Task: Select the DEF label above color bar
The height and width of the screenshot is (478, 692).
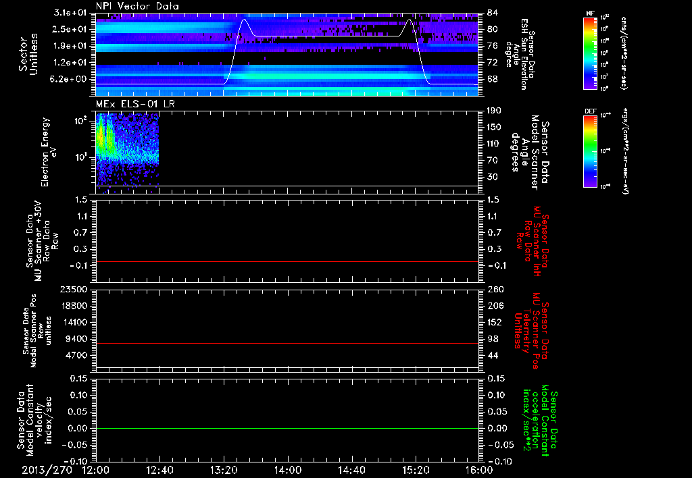Action: [x=591, y=111]
